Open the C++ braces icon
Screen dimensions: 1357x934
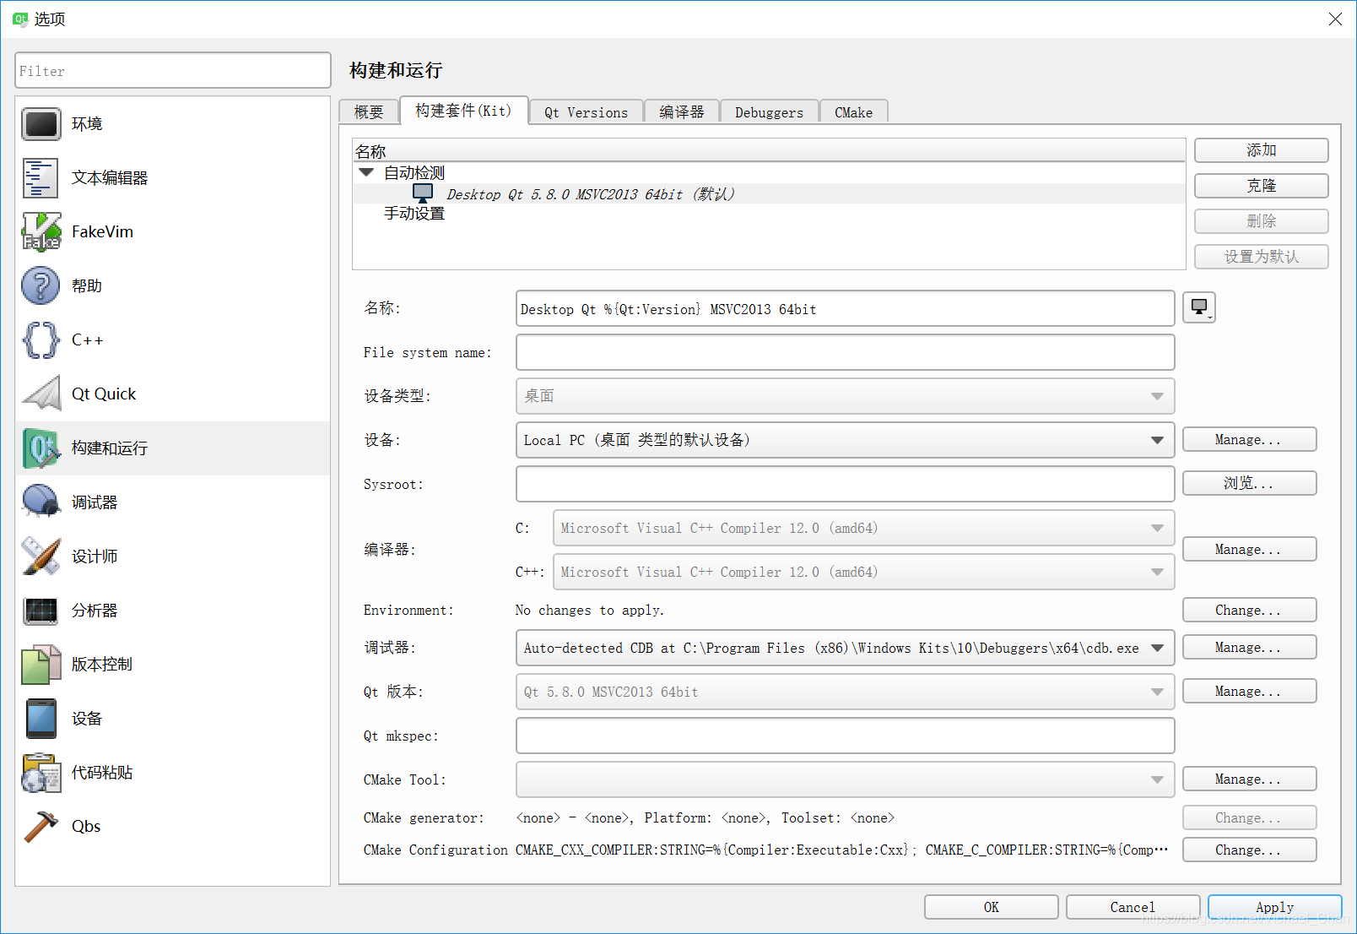click(41, 340)
